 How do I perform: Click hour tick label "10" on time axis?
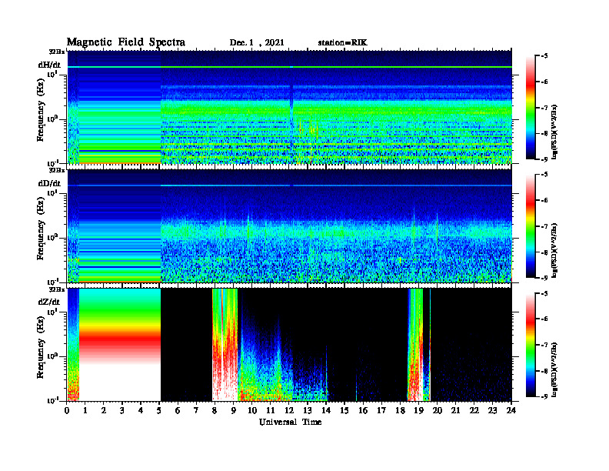[x=252, y=411]
